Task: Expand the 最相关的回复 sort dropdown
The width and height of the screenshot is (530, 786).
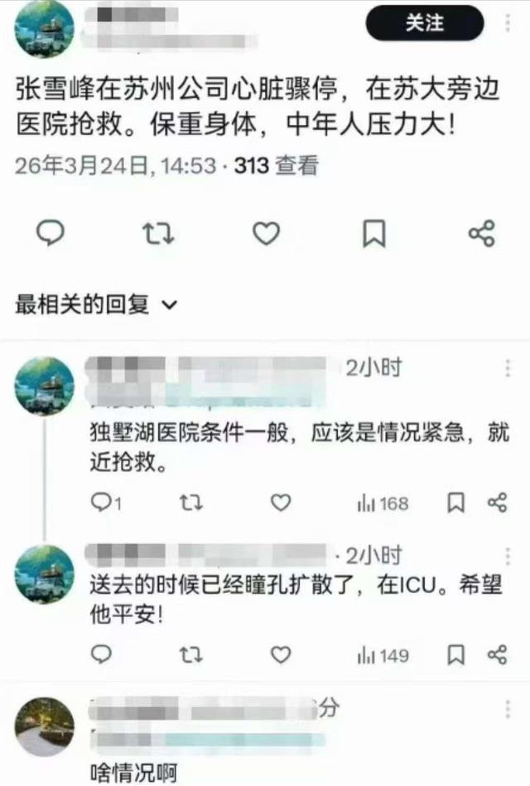Action: click(96, 304)
